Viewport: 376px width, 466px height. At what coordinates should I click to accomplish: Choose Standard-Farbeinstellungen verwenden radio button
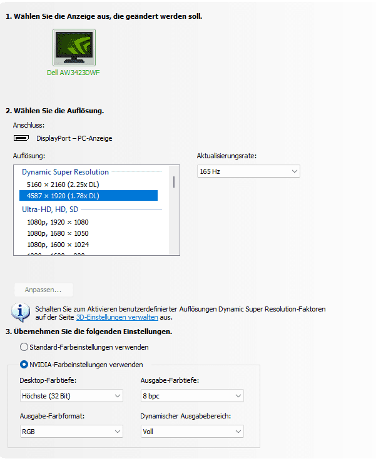click(24, 347)
